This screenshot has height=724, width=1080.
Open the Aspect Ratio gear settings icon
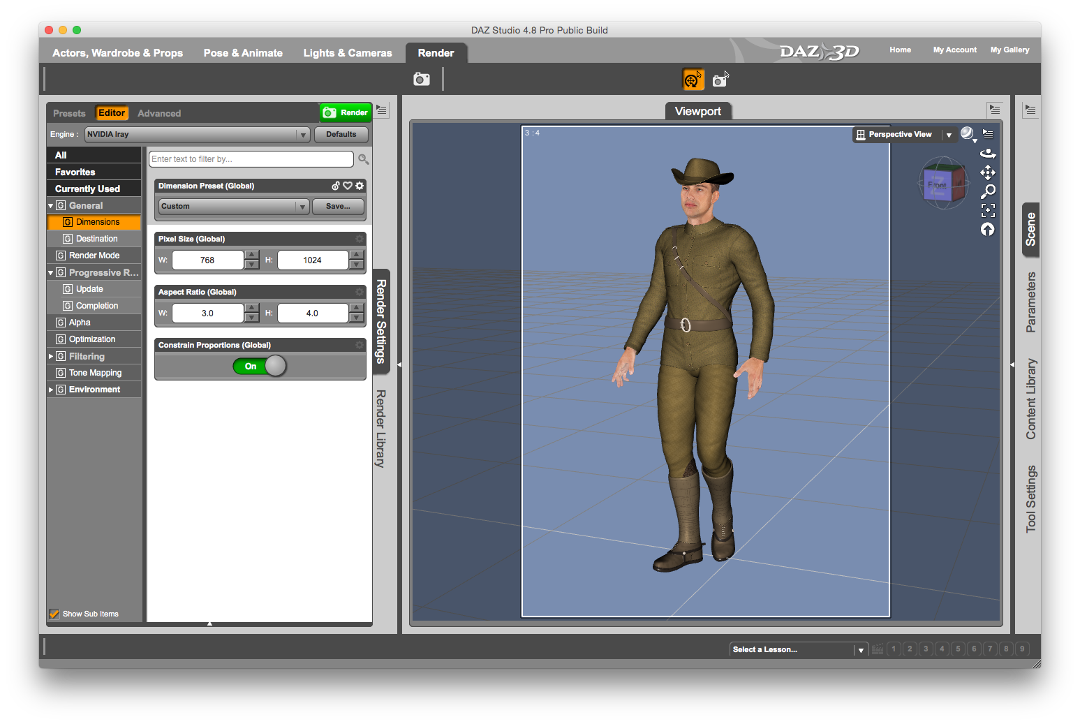[360, 292]
